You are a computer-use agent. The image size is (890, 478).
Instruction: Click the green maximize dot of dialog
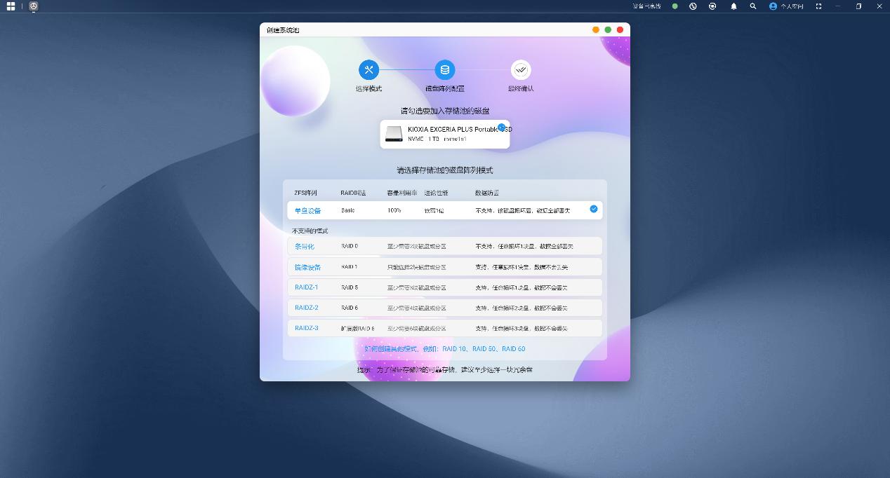608,29
